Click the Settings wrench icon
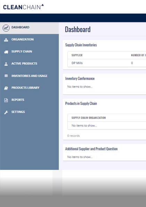Viewport: 146px width, 207px height. point(6,112)
